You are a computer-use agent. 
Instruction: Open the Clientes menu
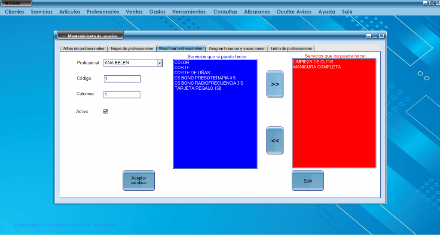click(15, 12)
